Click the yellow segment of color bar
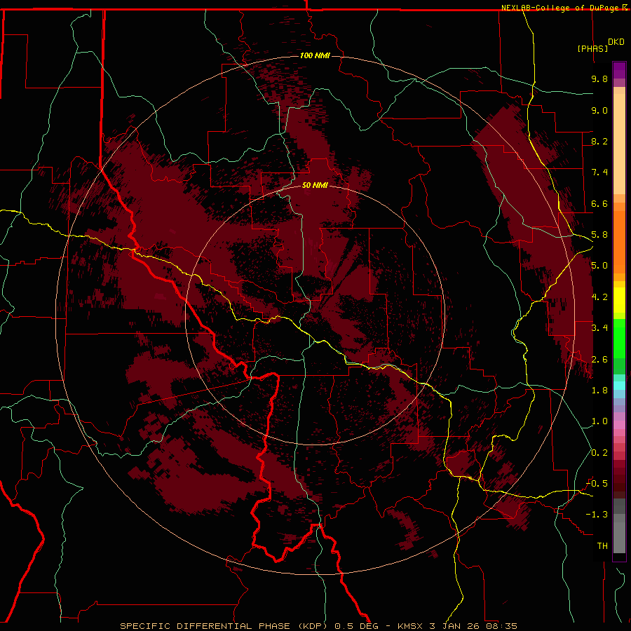631x631 pixels. pos(619,300)
